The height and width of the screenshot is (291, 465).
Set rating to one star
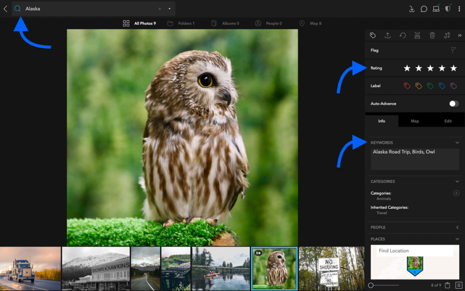coord(407,68)
